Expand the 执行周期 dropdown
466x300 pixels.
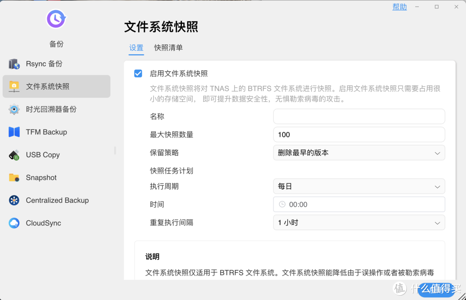(x=359, y=186)
